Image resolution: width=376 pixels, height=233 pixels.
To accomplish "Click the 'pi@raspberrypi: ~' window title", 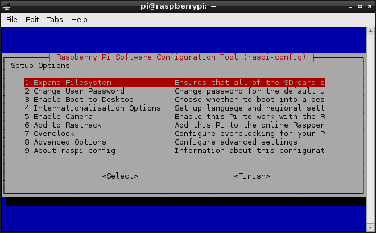I will [178, 6].
